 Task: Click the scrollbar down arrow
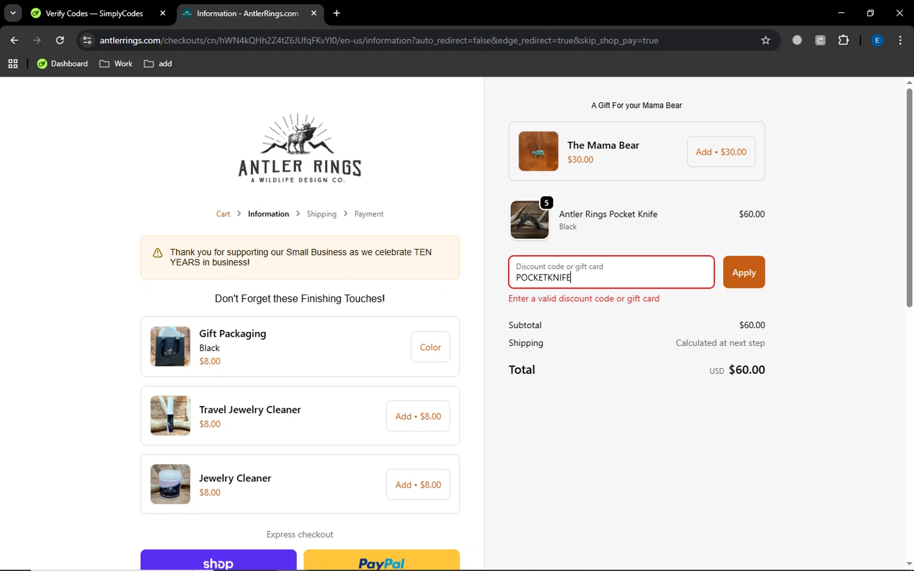pyautogui.click(x=909, y=564)
